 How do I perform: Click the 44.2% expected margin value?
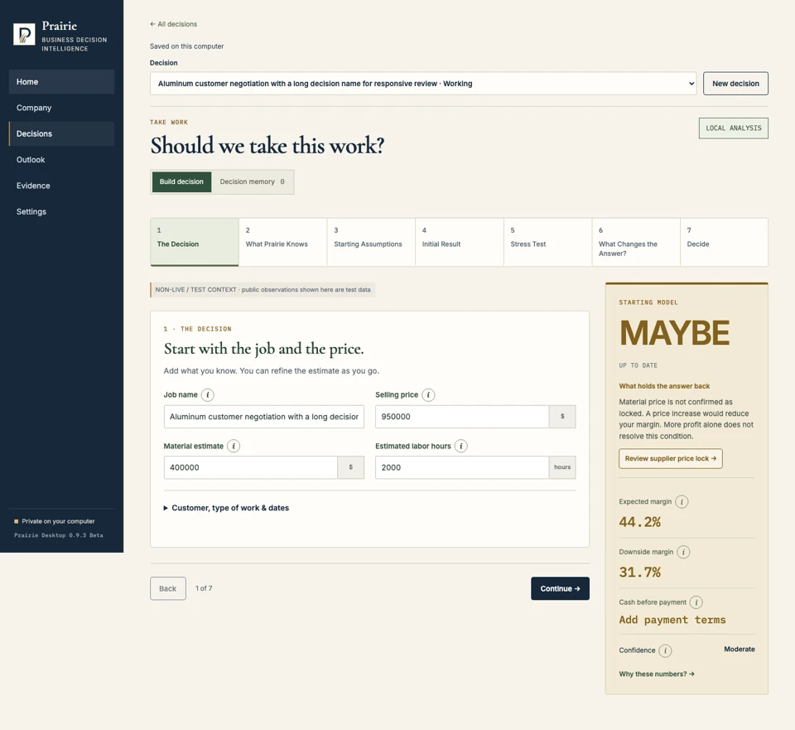point(639,522)
